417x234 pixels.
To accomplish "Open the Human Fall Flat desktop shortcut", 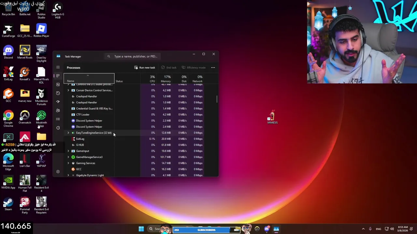I will click(25, 184).
